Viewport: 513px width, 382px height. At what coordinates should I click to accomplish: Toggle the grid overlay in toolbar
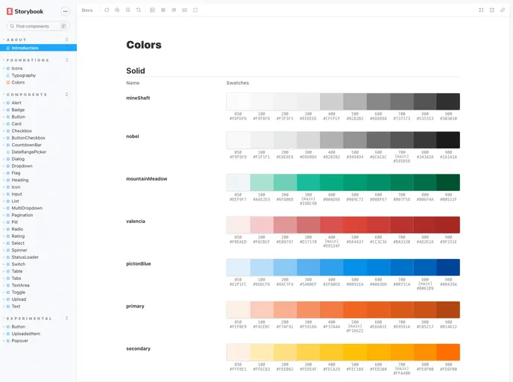tap(163, 10)
